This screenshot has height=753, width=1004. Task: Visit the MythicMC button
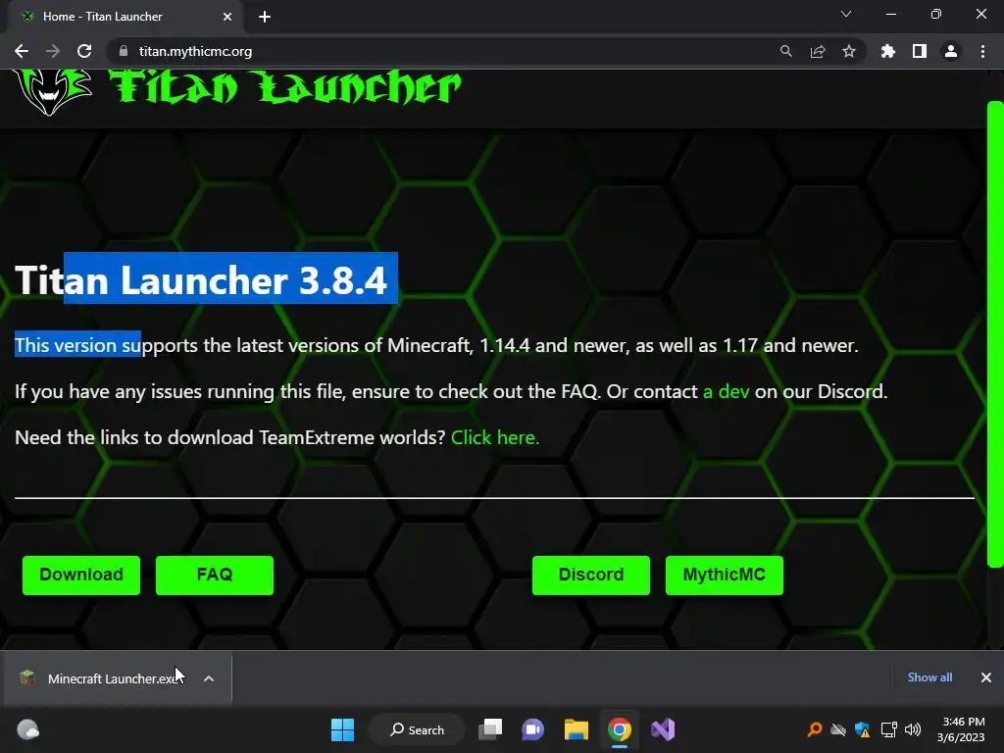click(725, 575)
